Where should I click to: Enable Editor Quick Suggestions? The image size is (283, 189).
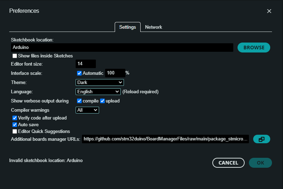click(15, 132)
